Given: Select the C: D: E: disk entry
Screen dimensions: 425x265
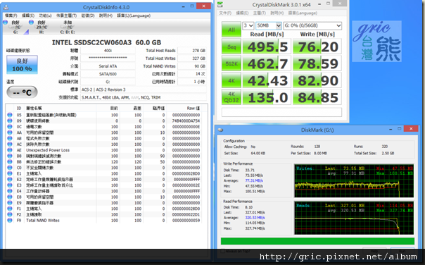Looking at the screenshot, I should coord(68,27).
